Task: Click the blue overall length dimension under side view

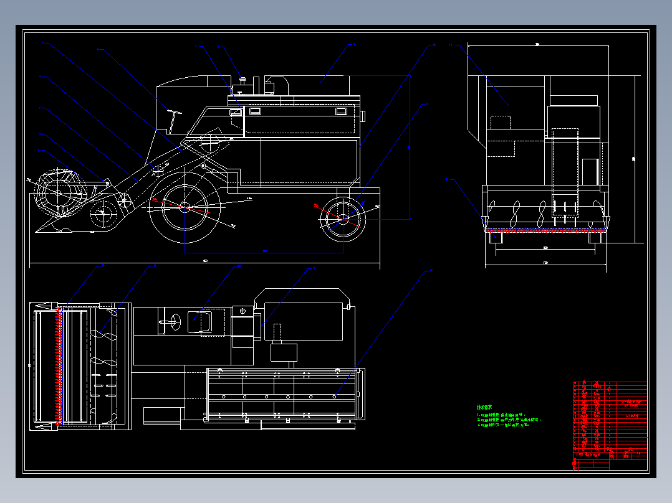Action: [x=264, y=252]
